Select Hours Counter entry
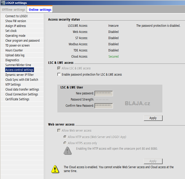The image size is (185, 179). (14, 50)
